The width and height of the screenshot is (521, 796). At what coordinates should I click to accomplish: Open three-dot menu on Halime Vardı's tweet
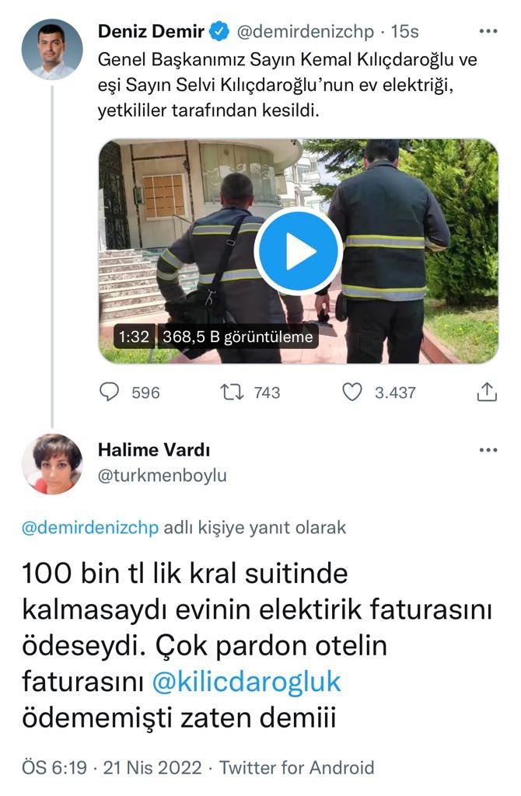click(488, 450)
